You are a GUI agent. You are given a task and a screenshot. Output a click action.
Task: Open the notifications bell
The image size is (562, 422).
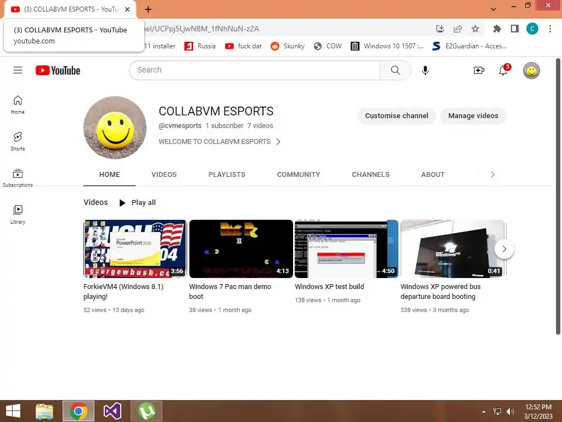tap(504, 70)
